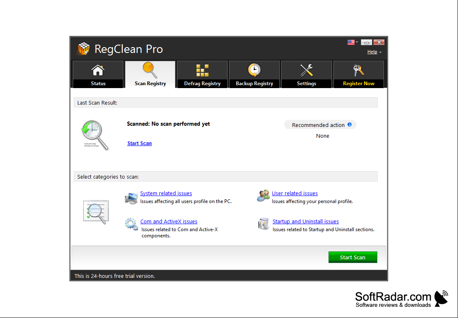This screenshot has width=458, height=318.
Task: Click the Startup and Uninstall icon
Action: 264,224
